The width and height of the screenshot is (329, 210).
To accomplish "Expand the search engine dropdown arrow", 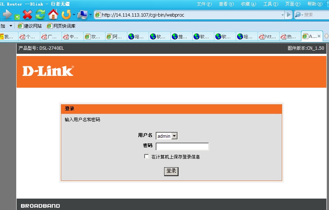I will (302, 15).
